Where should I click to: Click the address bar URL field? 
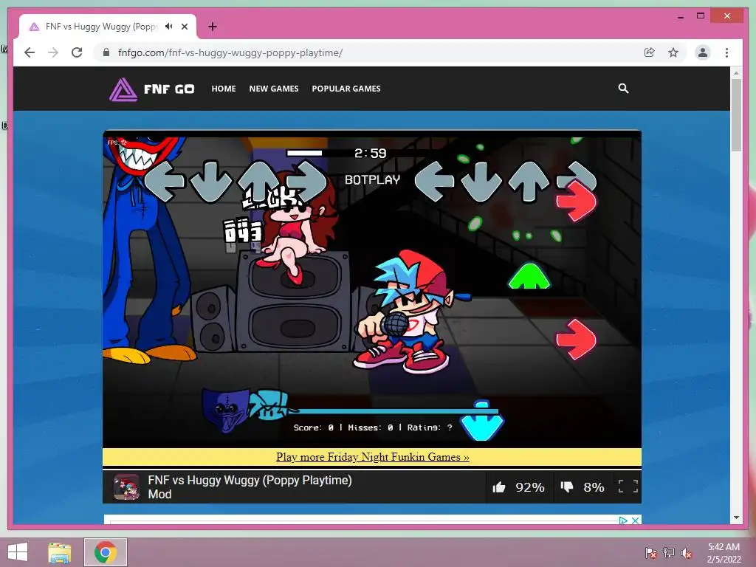tap(230, 52)
